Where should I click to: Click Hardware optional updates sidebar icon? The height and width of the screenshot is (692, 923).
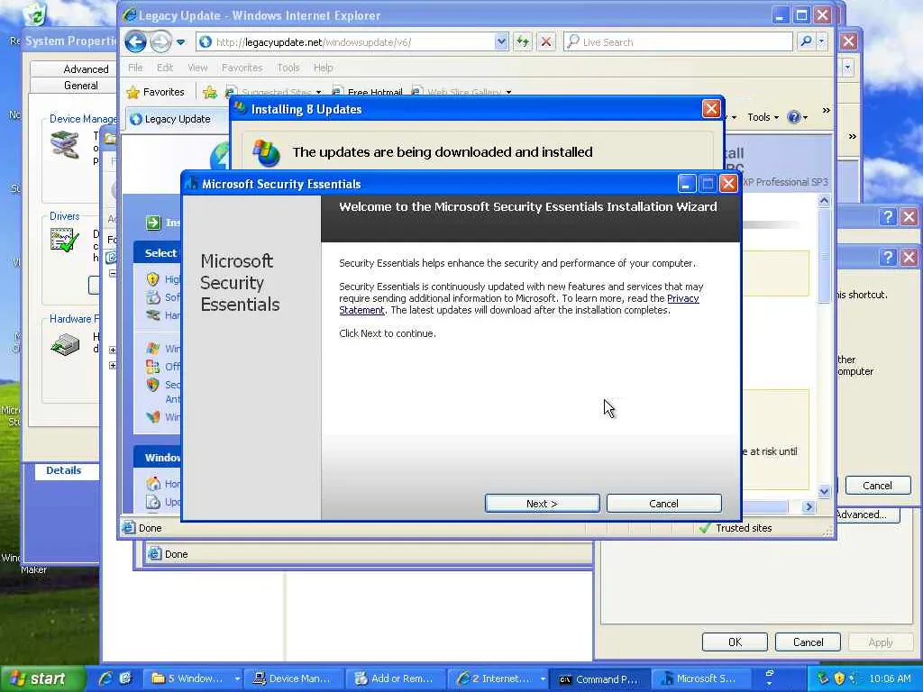point(153,315)
